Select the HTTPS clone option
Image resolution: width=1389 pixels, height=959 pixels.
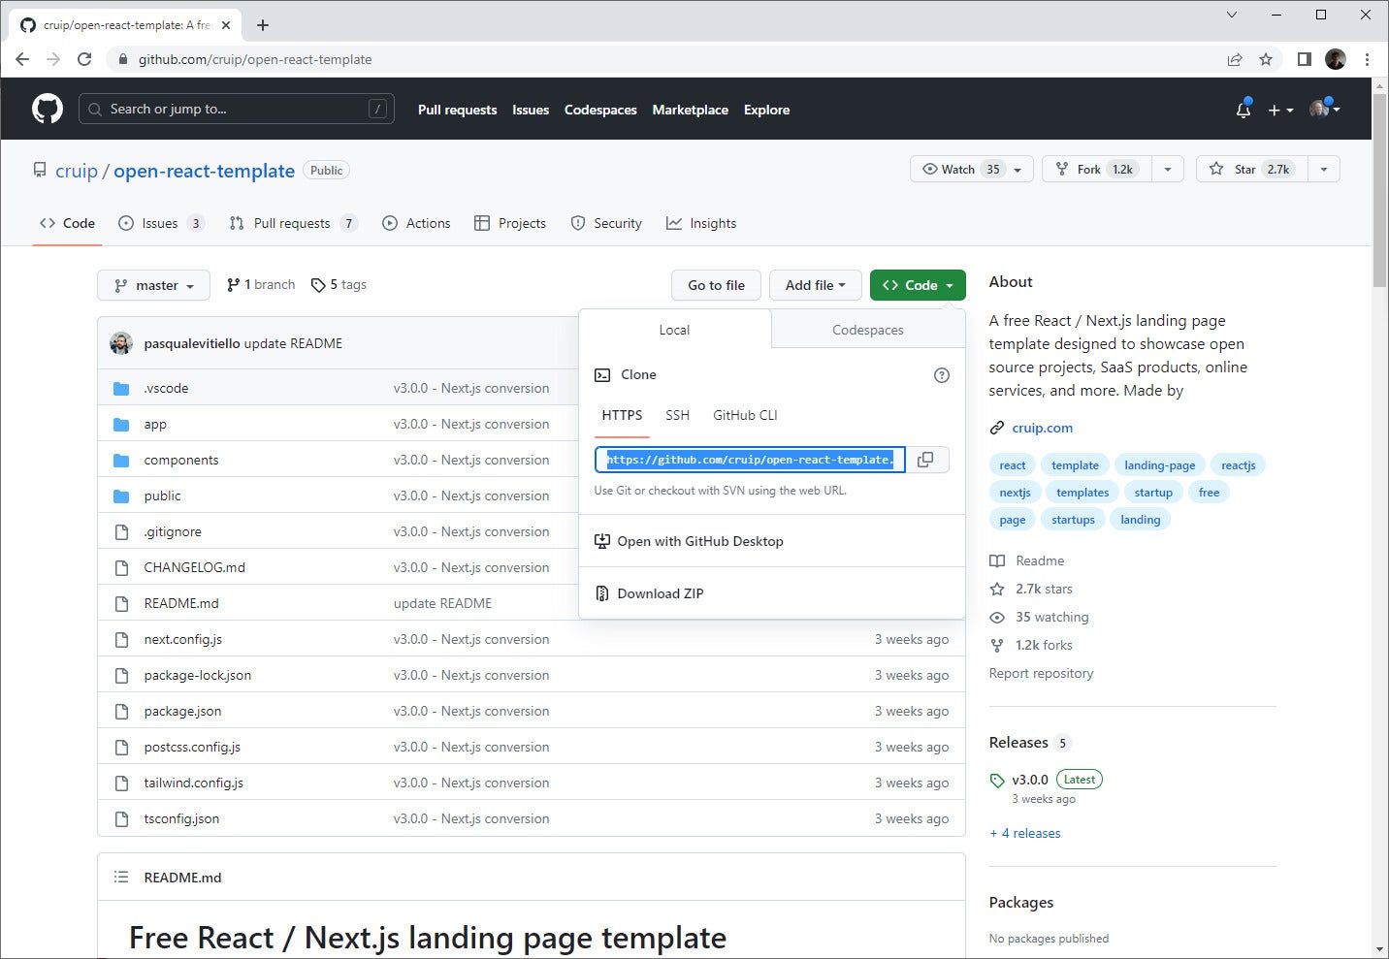tap(622, 415)
